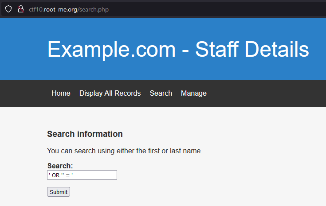Select Search in the navigation bar

[x=161, y=93]
